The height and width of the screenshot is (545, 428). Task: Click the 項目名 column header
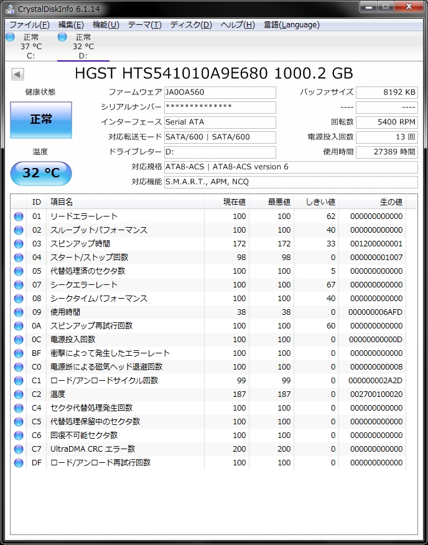click(x=62, y=202)
